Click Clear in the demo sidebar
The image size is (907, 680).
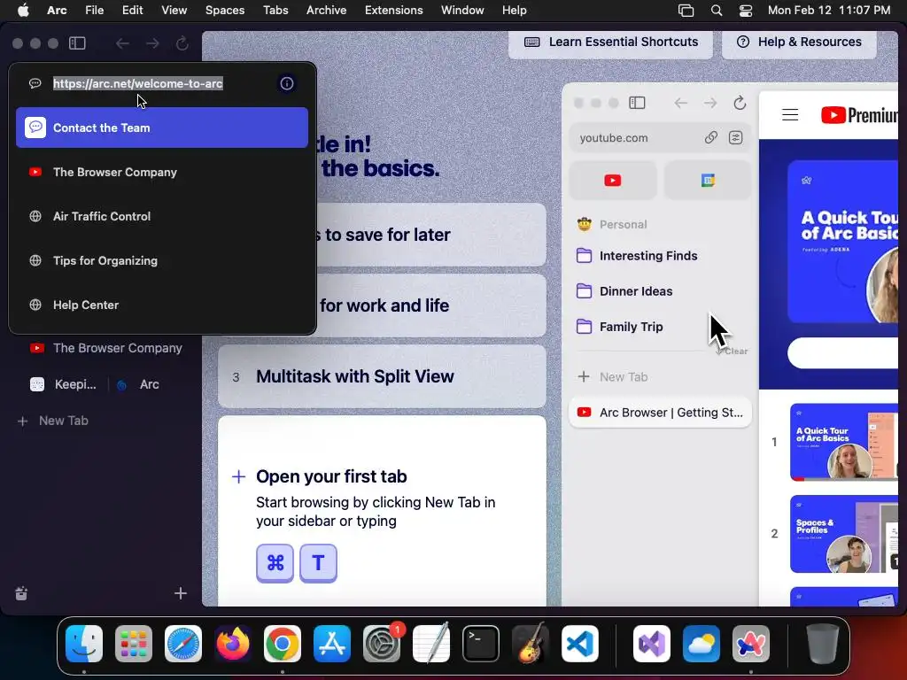pos(735,351)
